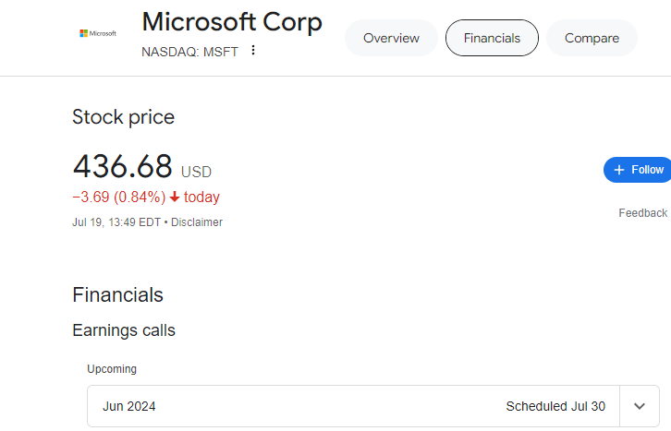Switch to the Overview tab
The width and height of the screenshot is (671, 431).
(x=391, y=38)
